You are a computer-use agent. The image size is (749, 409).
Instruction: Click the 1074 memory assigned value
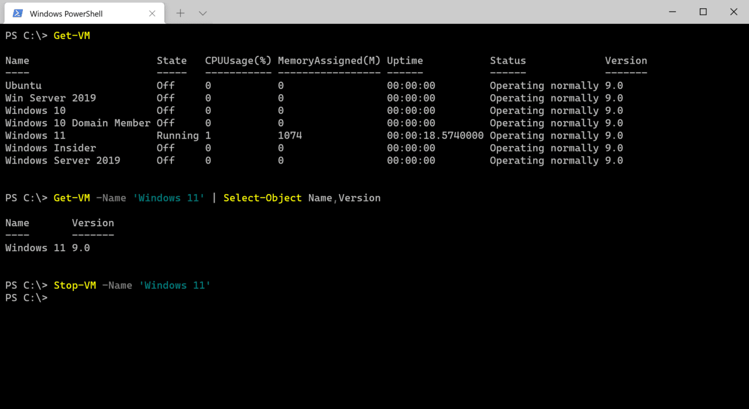point(290,136)
